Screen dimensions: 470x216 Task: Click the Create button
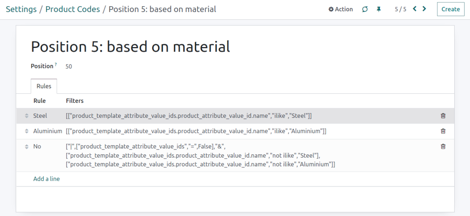(450, 9)
